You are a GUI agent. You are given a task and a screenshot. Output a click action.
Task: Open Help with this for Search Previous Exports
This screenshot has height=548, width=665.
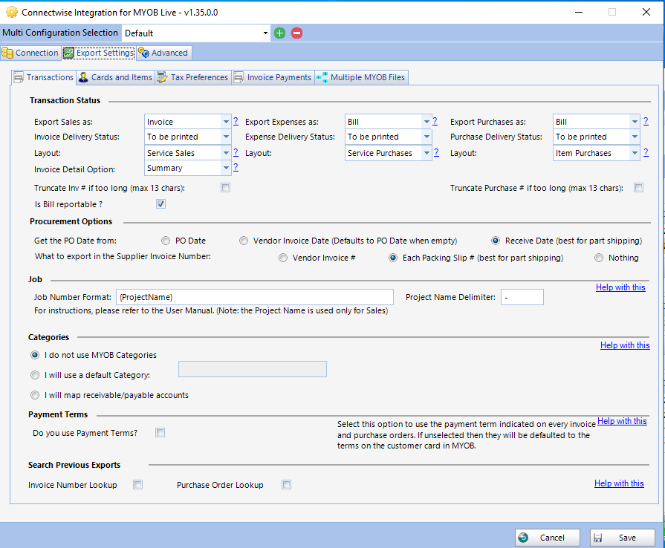click(x=619, y=483)
